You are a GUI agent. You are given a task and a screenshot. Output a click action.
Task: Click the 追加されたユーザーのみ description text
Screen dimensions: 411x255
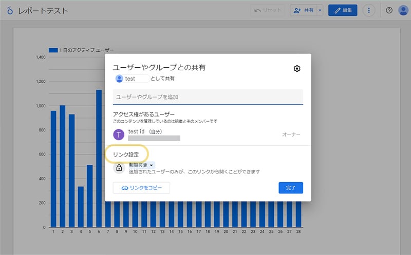tap(194, 172)
